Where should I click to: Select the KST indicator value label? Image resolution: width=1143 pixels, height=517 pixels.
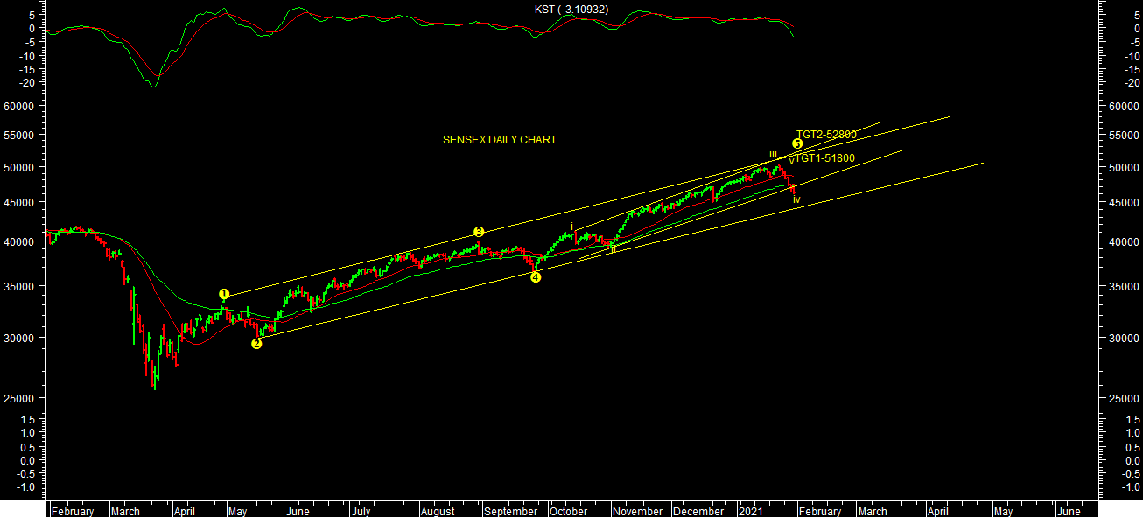[x=571, y=10]
